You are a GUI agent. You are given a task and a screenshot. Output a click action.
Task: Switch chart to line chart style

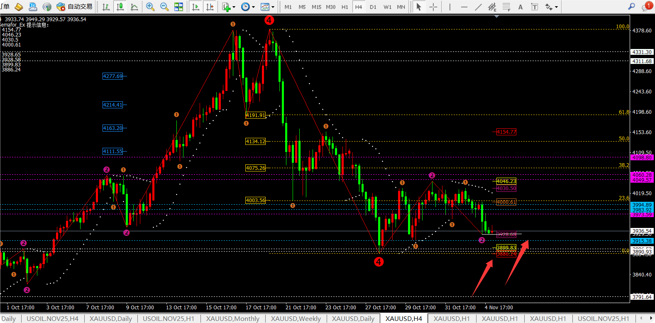coord(134,7)
